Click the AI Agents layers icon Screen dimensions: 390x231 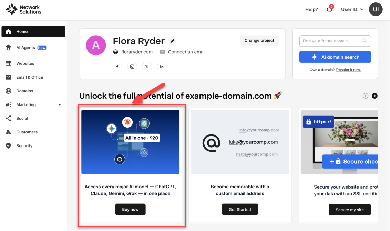point(9,48)
